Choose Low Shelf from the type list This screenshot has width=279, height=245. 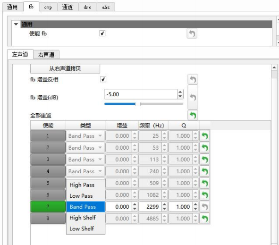tap(85, 228)
